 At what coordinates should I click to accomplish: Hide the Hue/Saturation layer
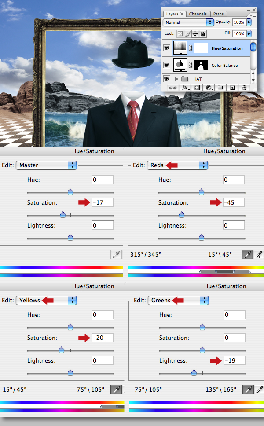point(166,48)
